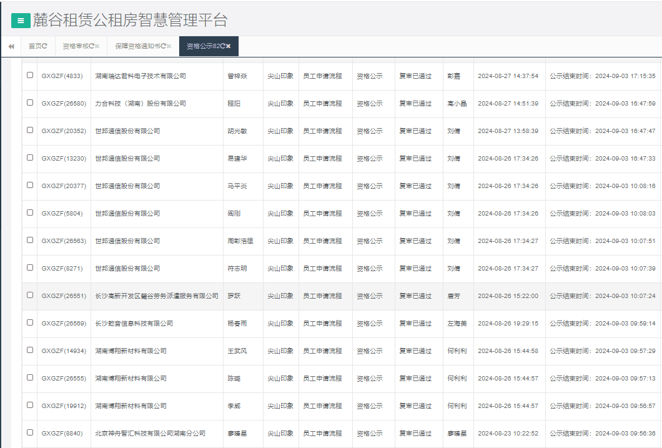
Task: Close the 资格审核 tab
Action: click(x=97, y=46)
